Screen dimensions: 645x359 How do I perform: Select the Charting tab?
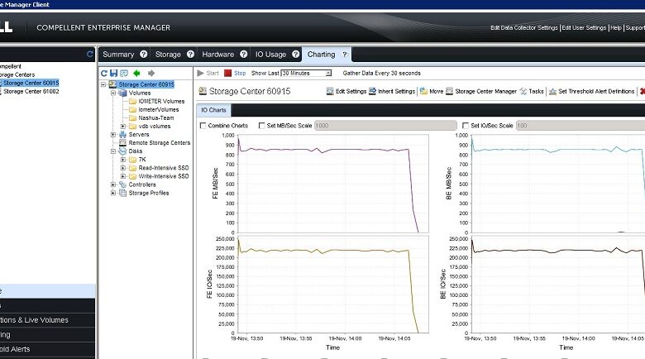point(321,55)
